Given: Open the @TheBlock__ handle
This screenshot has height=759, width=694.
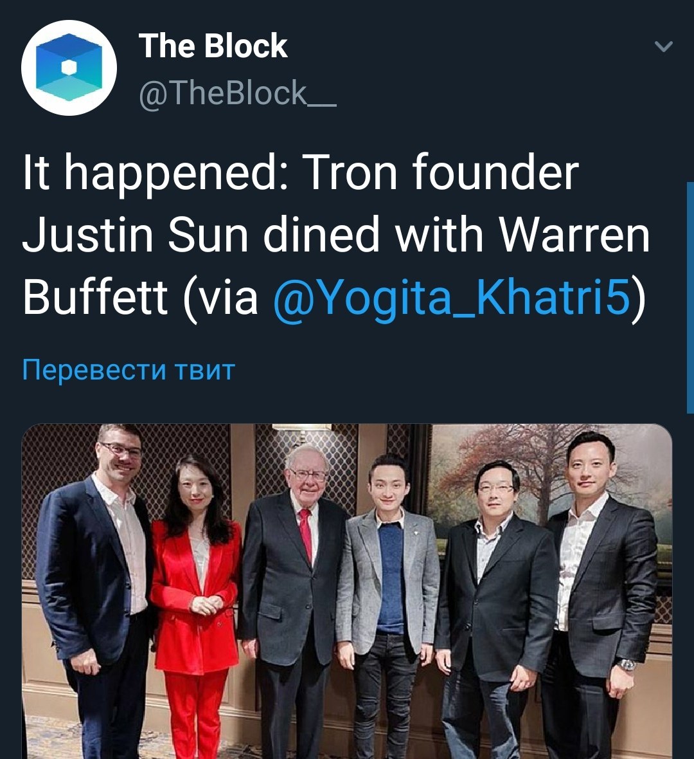Looking at the screenshot, I should [238, 93].
